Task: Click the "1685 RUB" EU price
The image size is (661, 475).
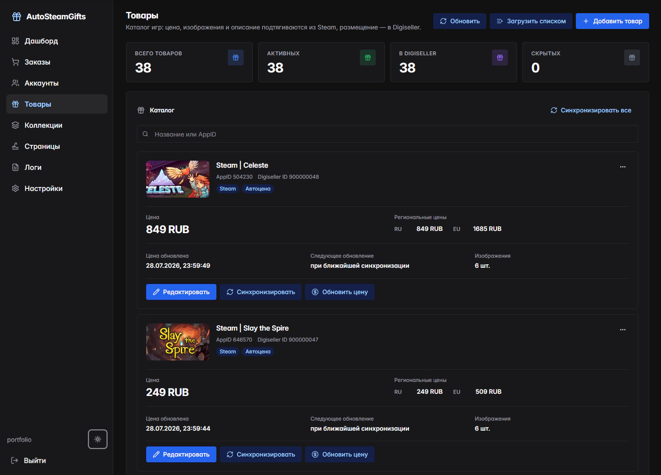Action: (487, 229)
